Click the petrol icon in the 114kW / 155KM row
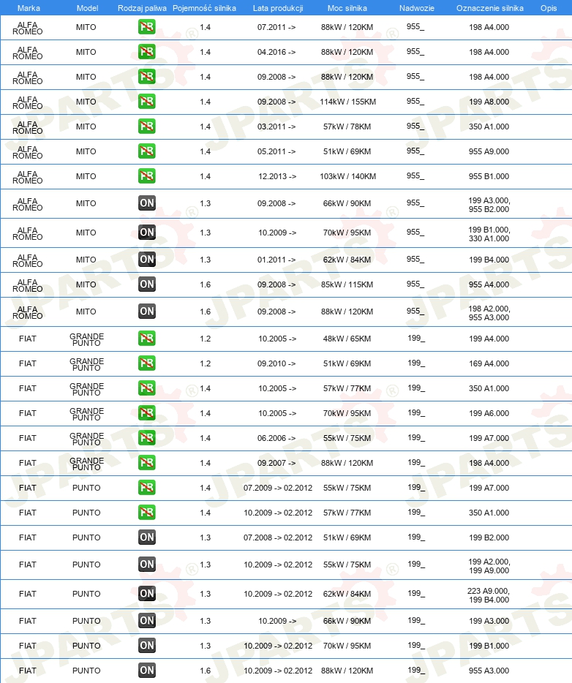This screenshot has width=572, height=683. click(146, 102)
